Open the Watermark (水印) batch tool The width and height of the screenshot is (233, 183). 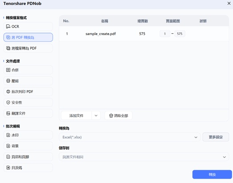28,135
